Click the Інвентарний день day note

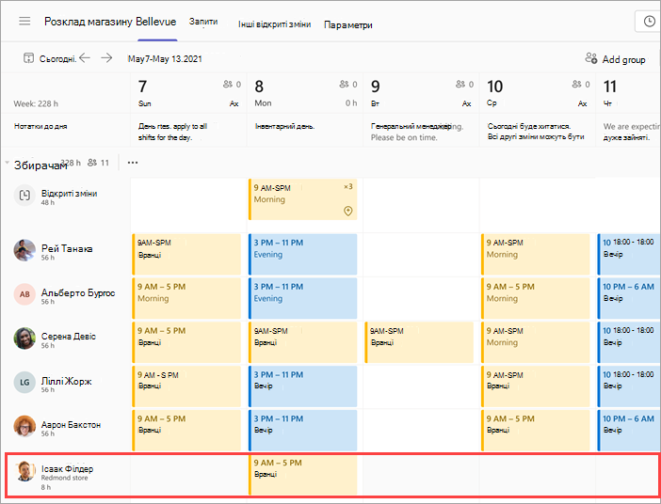point(284,126)
